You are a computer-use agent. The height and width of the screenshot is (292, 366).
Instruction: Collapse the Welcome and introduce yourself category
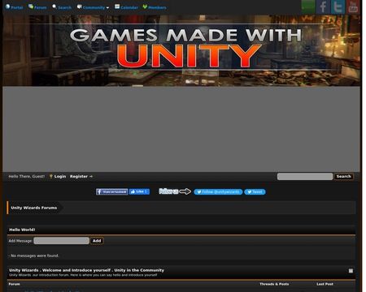point(351,271)
